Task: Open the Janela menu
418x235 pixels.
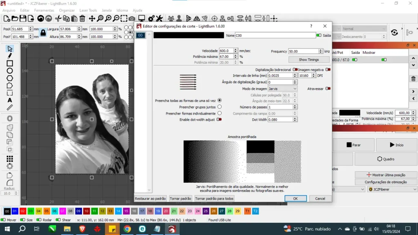Action: [107, 10]
